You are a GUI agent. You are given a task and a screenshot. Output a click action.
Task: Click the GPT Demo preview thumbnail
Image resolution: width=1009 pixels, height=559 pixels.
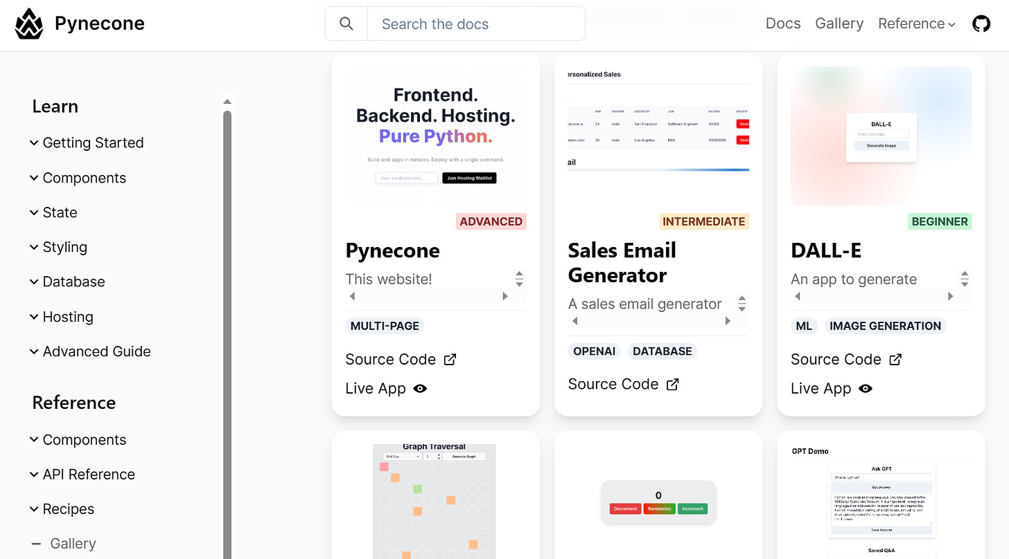(881, 502)
